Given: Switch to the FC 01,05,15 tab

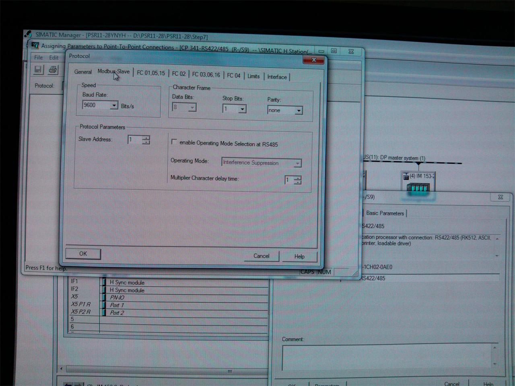Looking at the screenshot, I should coord(151,73).
